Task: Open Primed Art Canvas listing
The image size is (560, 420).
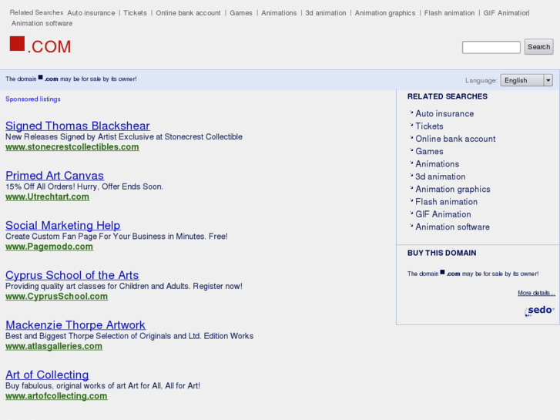Action: point(55,176)
